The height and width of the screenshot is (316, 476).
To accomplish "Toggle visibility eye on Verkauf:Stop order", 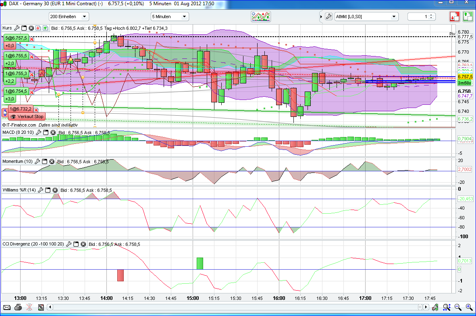I will click(13, 116).
